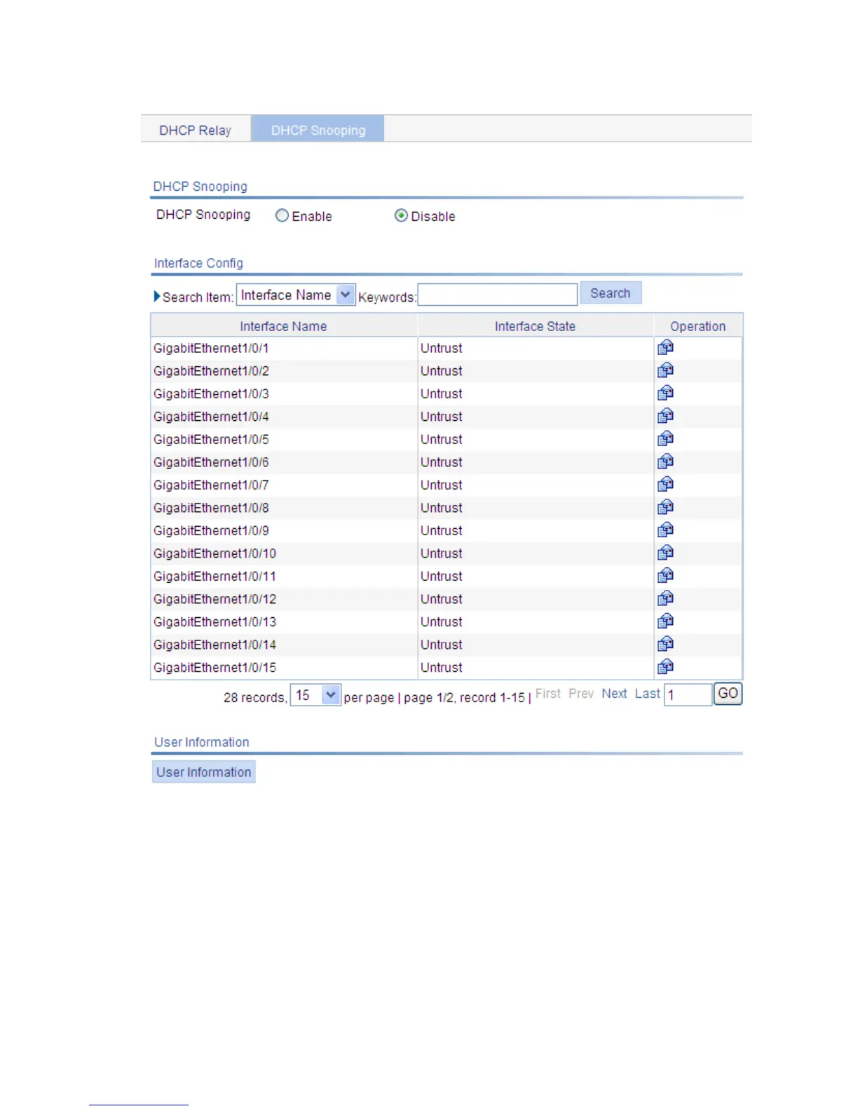Open config icon for GigabitEthernet1/0/2
This screenshot has width=858, height=1111.
point(665,370)
